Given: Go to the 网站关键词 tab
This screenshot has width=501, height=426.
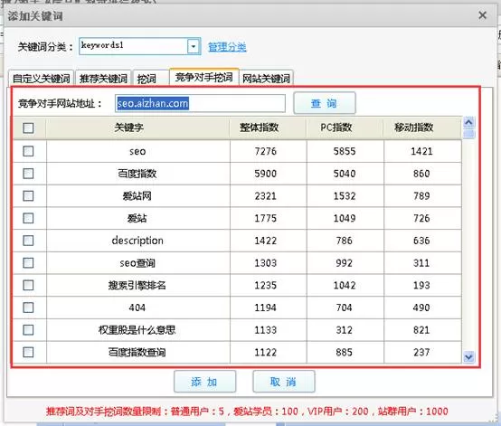Looking at the screenshot, I should click(x=266, y=78).
